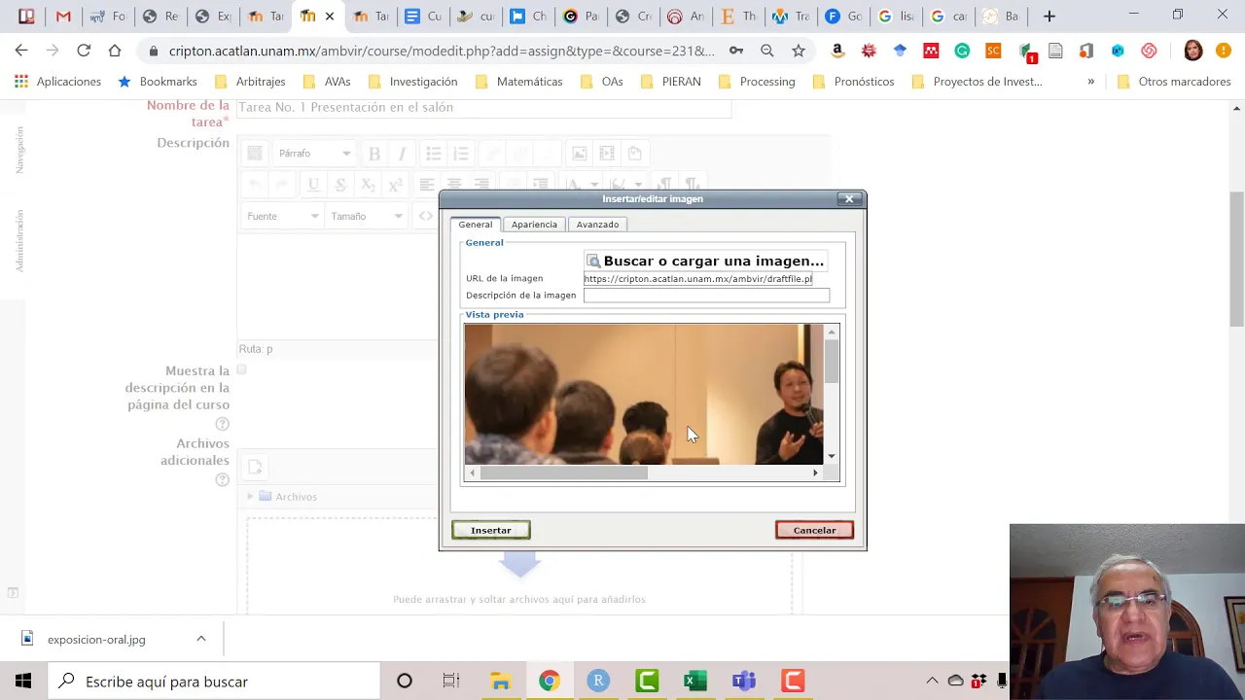This screenshot has width=1245, height=700.
Task: Show hidden system tray icons
Action: pos(932,682)
